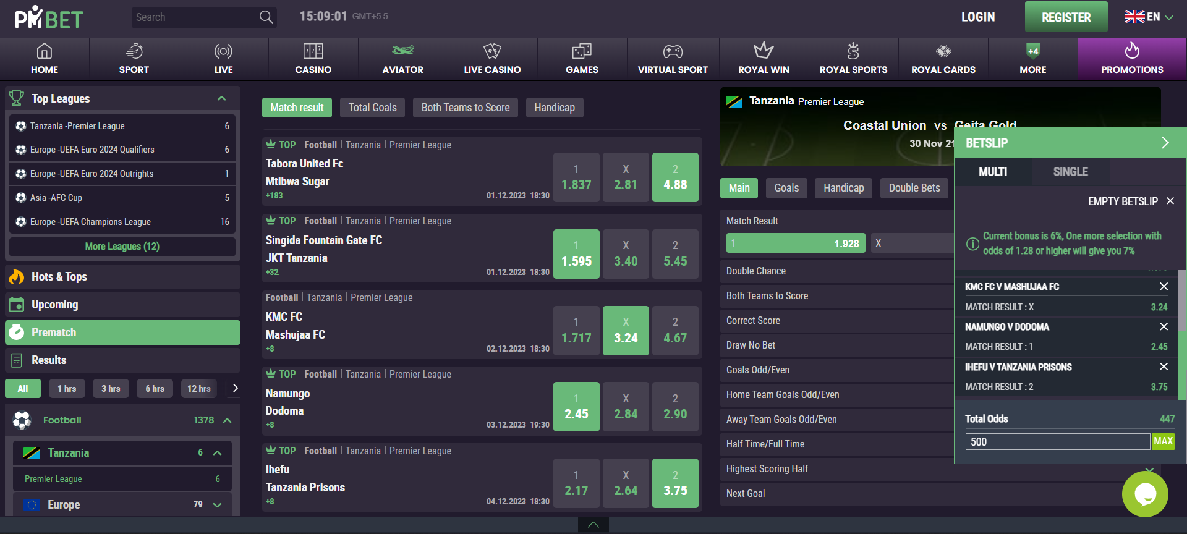Open Premier League under Tanzania
1187x534 pixels.
tap(122, 479)
